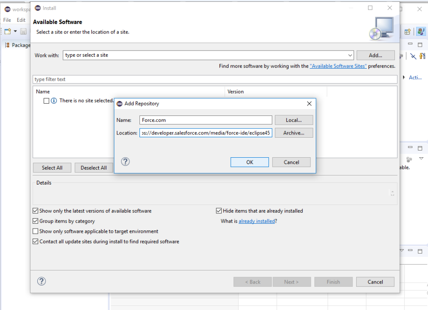This screenshot has height=310, width=428.
Task: Click the Local... button
Action: pyautogui.click(x=294, y=120)
